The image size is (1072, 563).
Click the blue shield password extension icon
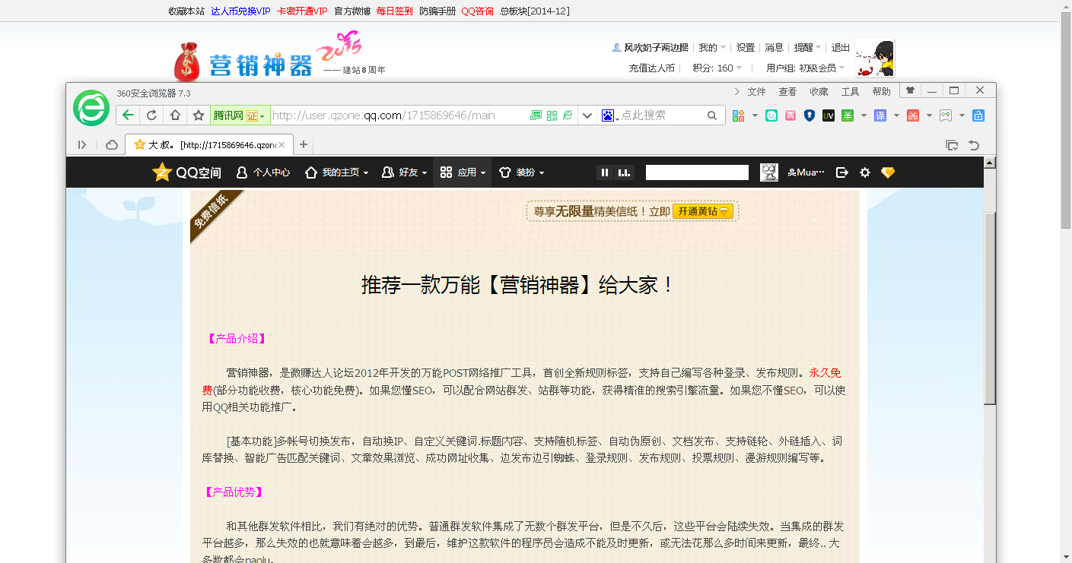point(810,115)
